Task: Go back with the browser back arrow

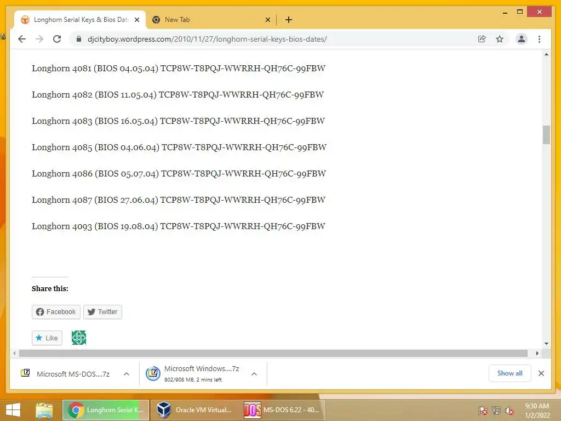Action: pyautogui.click(x=22, y=39)
